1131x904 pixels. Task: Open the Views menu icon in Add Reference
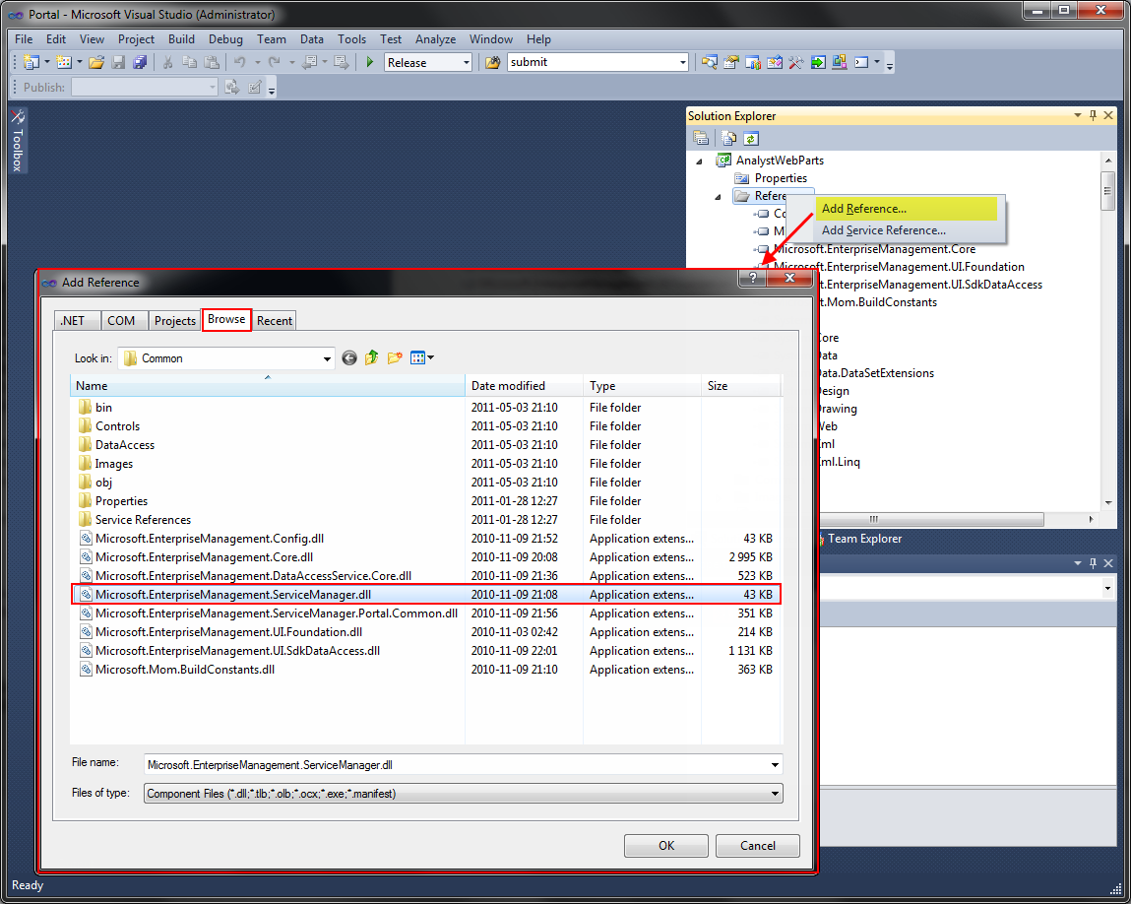coord(421,357)
